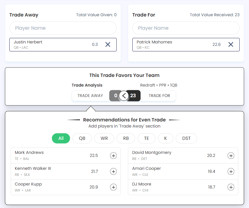Screen dimensions: 249x208
Task: Add Amari Cooper with plus icon
Action: coord(231,171)
